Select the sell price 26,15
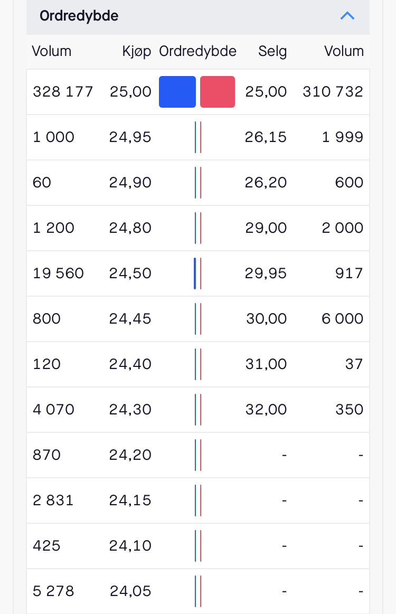Viewport: 396px width, 614px height. click(x=266, y=137)
